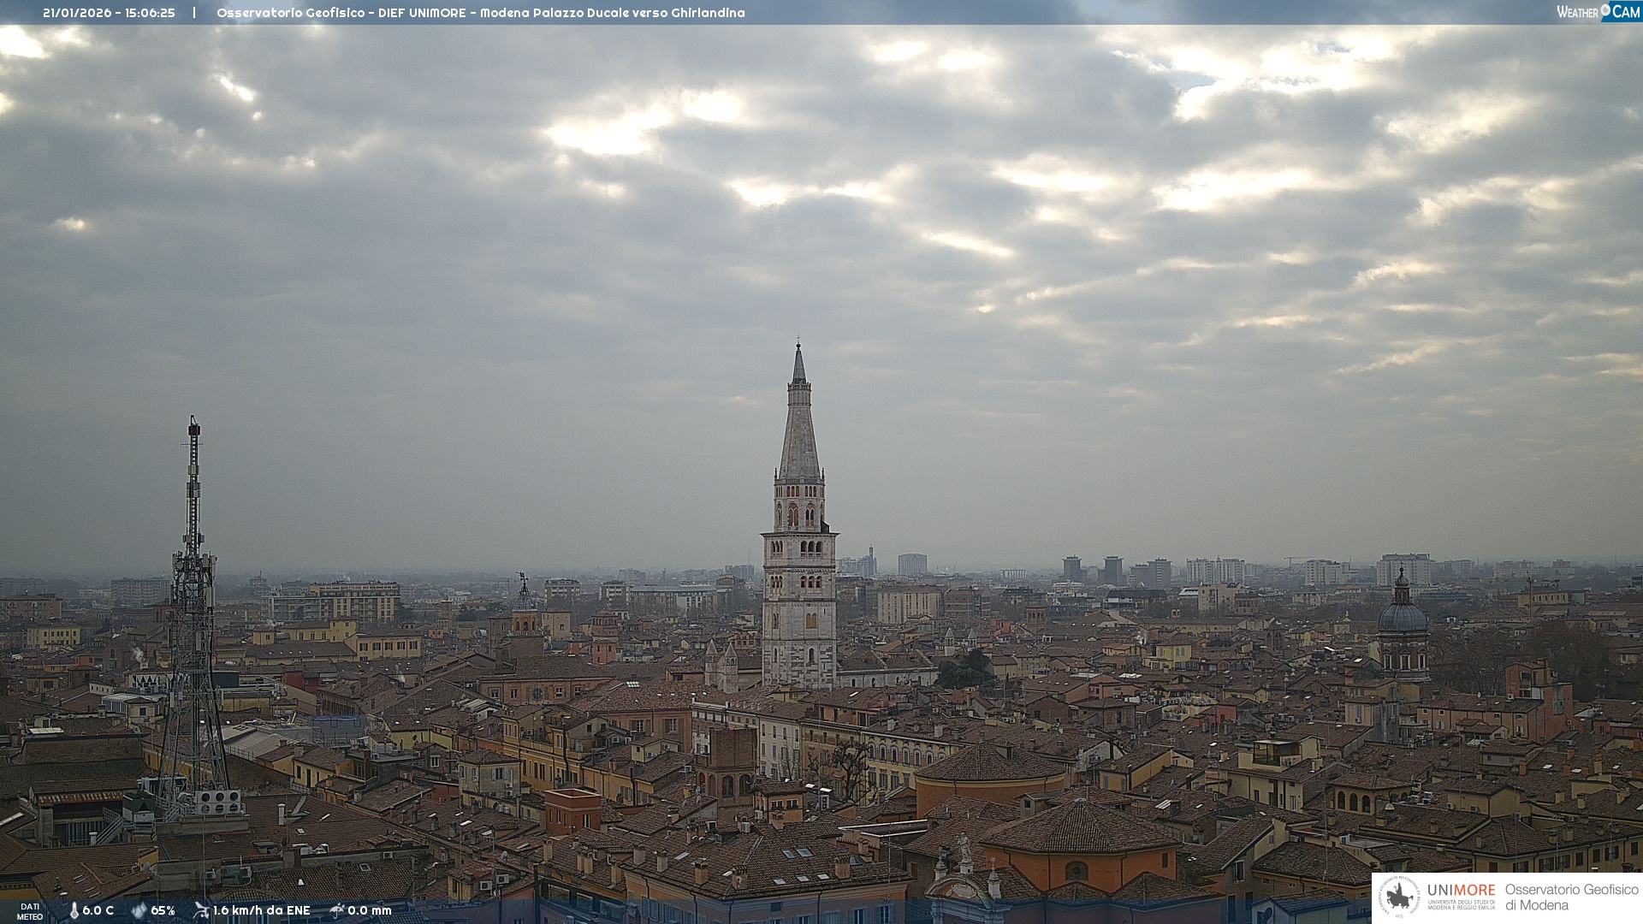Screen dimensions: 1643x924
Task: Click the 0.0 mm rainfall value
Action: pyautogui.click(x=370, y=910)
